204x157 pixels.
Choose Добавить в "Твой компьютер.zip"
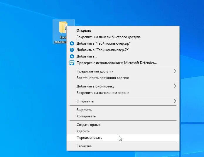pos(123,43)
